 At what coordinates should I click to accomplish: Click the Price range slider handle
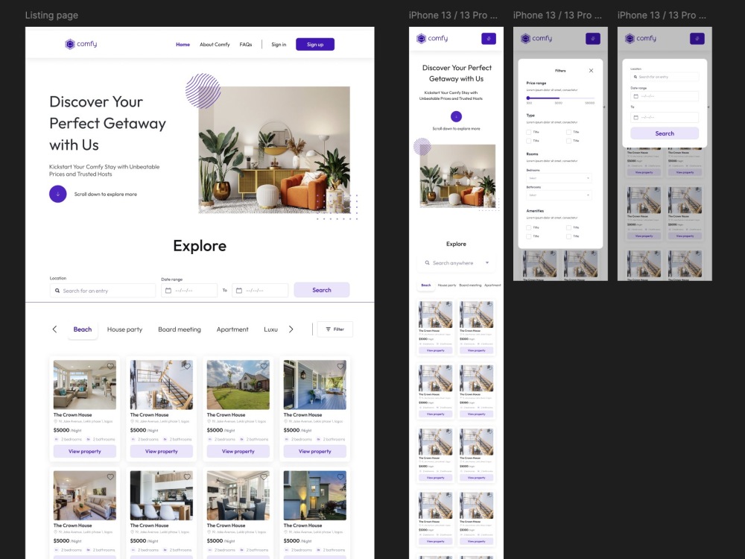click(x=528, y=98)
